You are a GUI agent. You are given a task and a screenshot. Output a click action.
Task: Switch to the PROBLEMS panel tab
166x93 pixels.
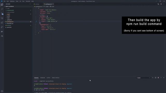point(43,78)
